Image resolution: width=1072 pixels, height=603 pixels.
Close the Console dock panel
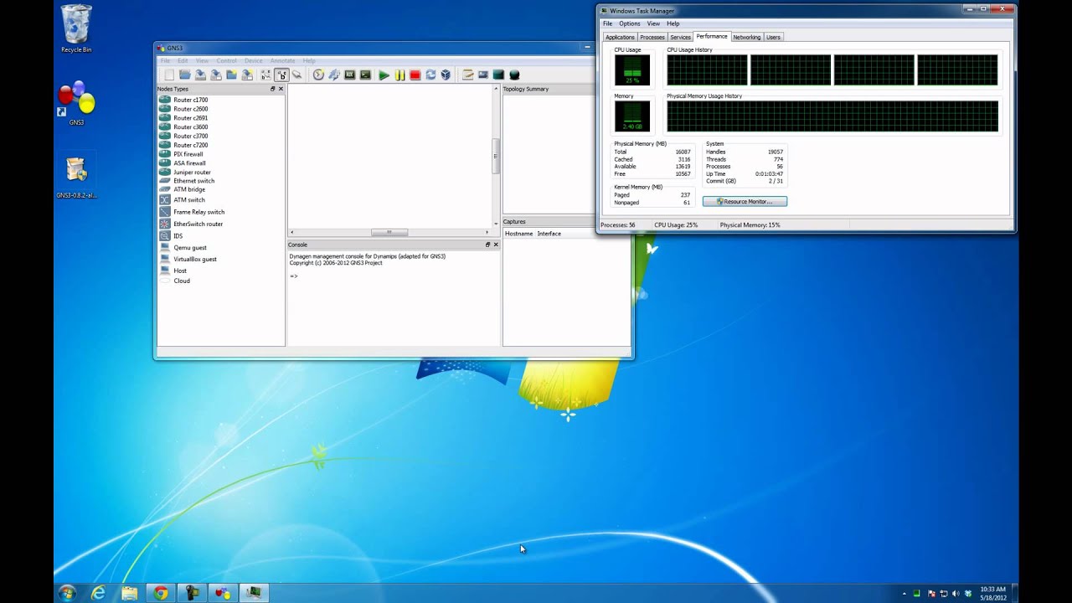point(496,245)
